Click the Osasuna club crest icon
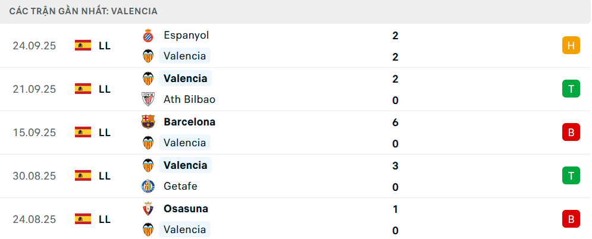The image size is (592, 239). click(x=148, y=209)
